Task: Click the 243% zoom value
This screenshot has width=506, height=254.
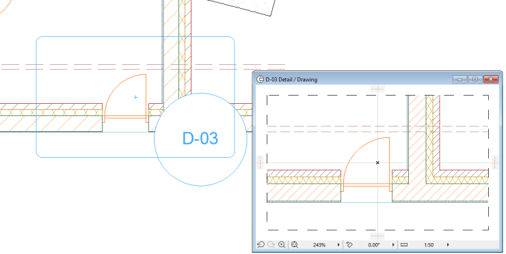Action: (319, 245)
